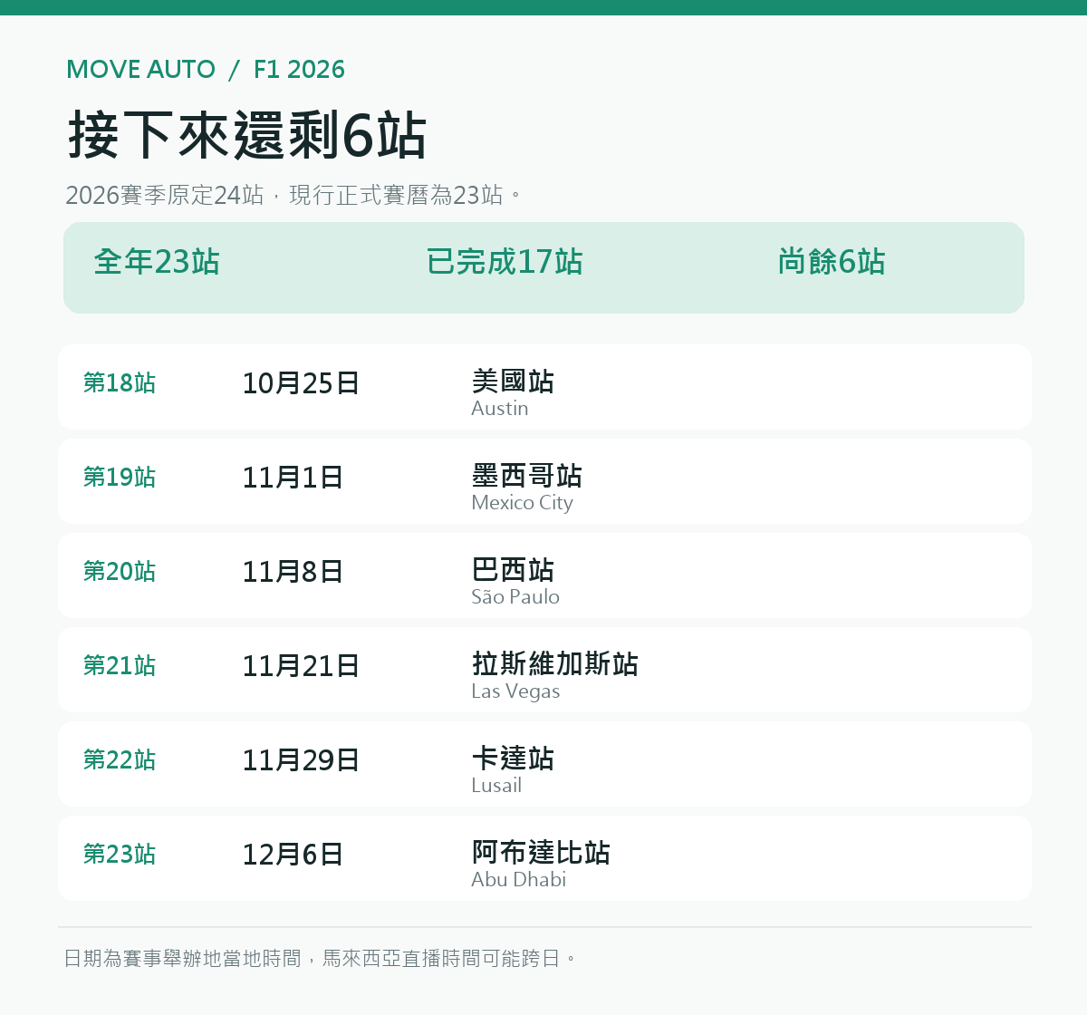Select the headline 接下來還剩6站

(247, 136)
